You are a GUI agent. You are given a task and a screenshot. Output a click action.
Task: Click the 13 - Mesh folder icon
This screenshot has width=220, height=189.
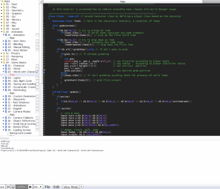tap(4, 59)
